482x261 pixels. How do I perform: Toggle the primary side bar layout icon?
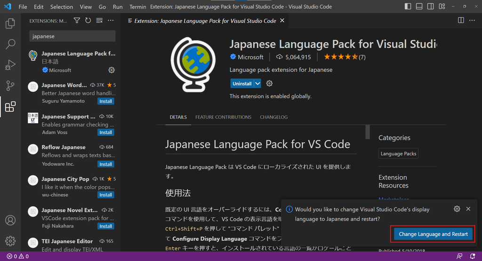(408, 7)
